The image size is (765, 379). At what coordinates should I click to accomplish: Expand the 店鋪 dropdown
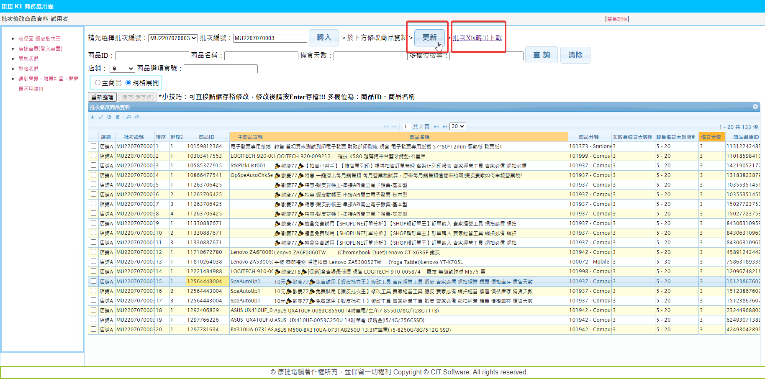(122, 69)
